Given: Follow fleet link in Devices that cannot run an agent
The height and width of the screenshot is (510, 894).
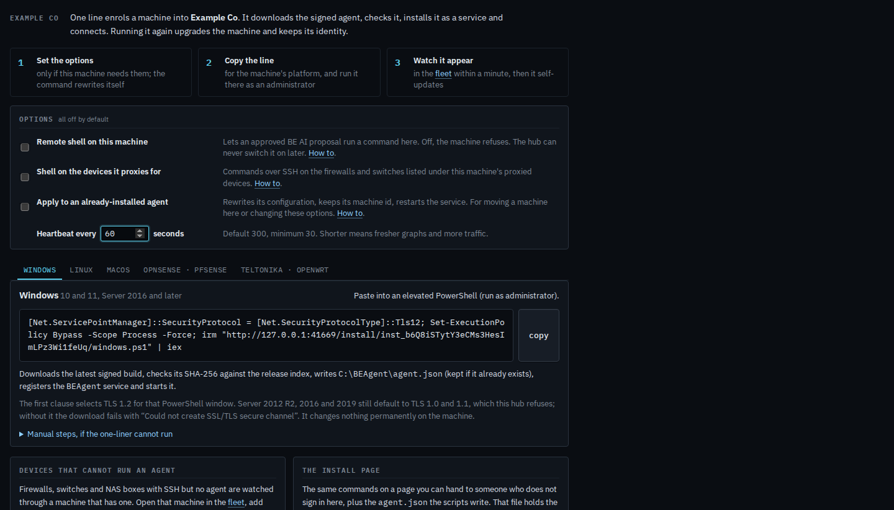Looking at the screenshot, I should coord(236,503).
